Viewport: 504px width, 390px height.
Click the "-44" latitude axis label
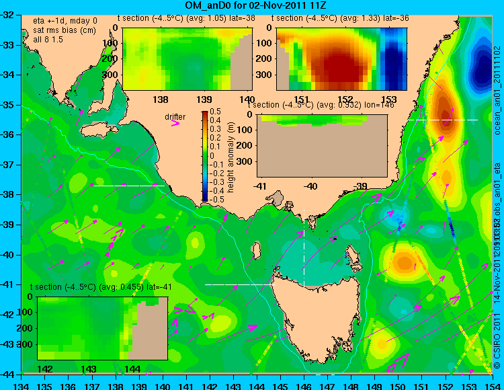(x=7, y=375)
